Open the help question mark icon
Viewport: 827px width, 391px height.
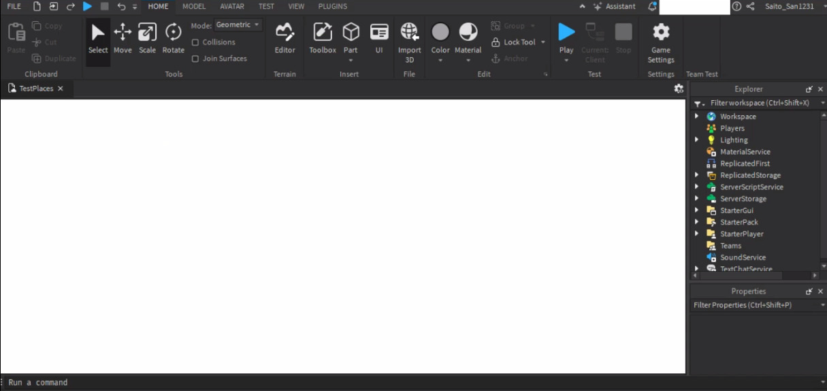pyautogui.click(x=736, y=6)
